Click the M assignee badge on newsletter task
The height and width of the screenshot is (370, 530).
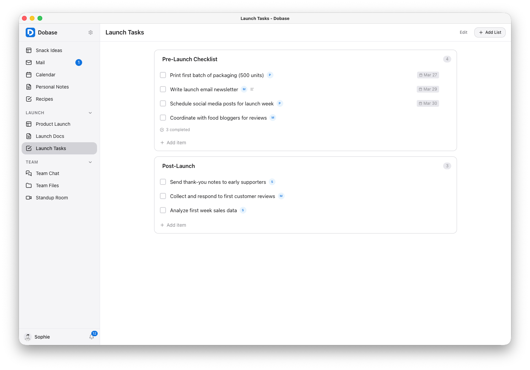[244, 89]
